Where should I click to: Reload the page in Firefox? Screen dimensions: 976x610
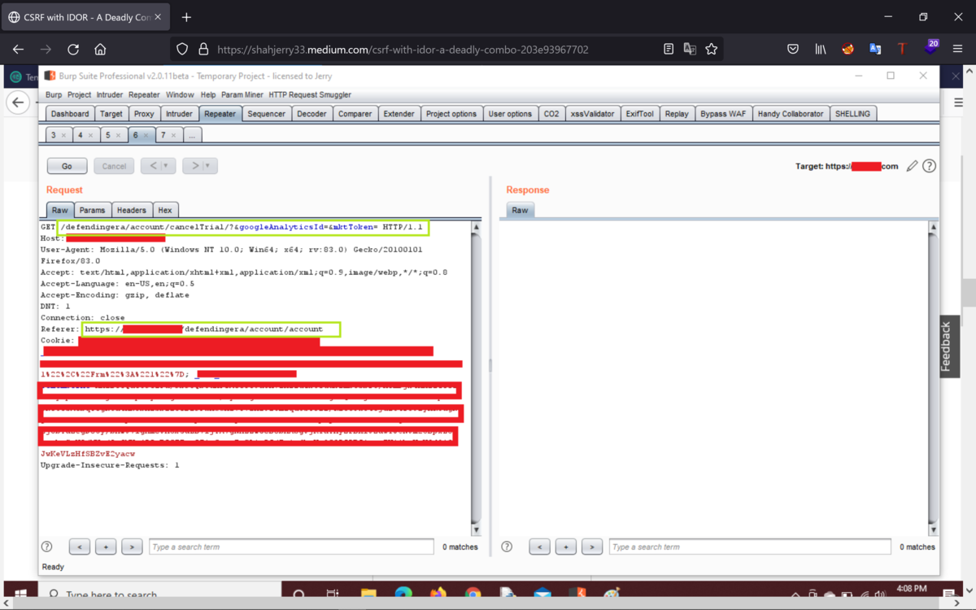pyautogui.click(x=73, y=49)
